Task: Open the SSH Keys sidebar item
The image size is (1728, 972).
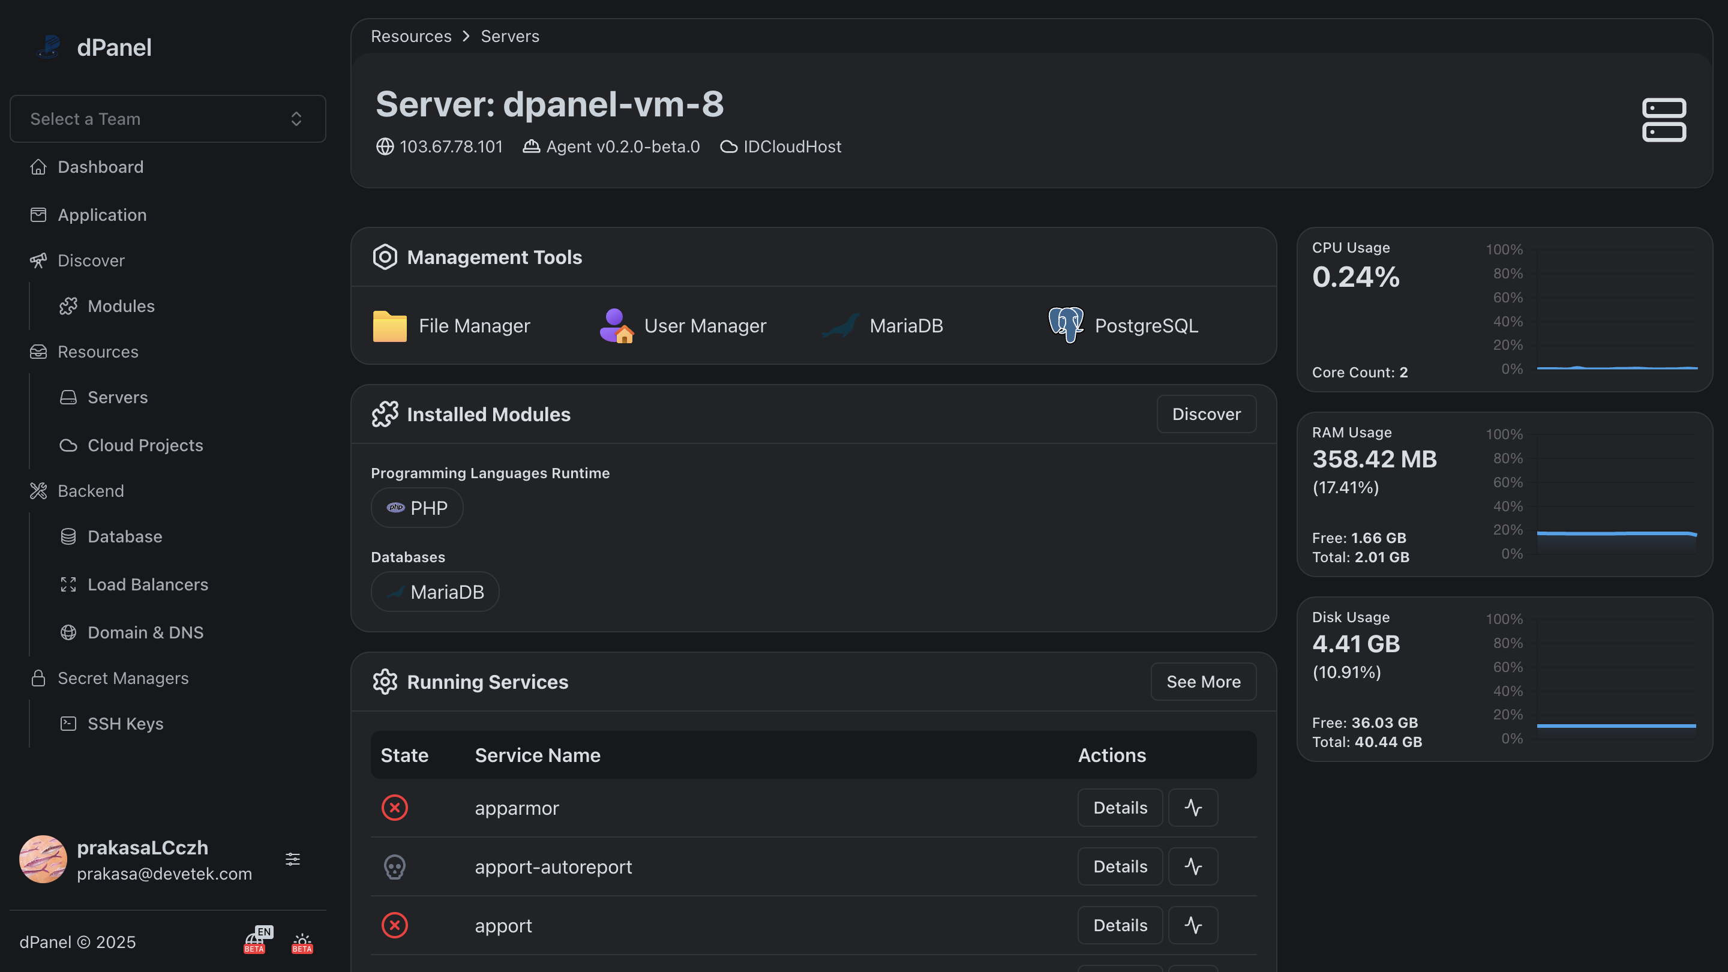Action: [x=125, y=724]
